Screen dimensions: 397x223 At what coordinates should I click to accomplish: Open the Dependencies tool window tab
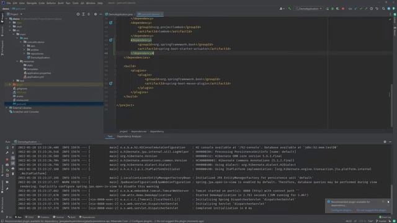(x=87, y=217)
